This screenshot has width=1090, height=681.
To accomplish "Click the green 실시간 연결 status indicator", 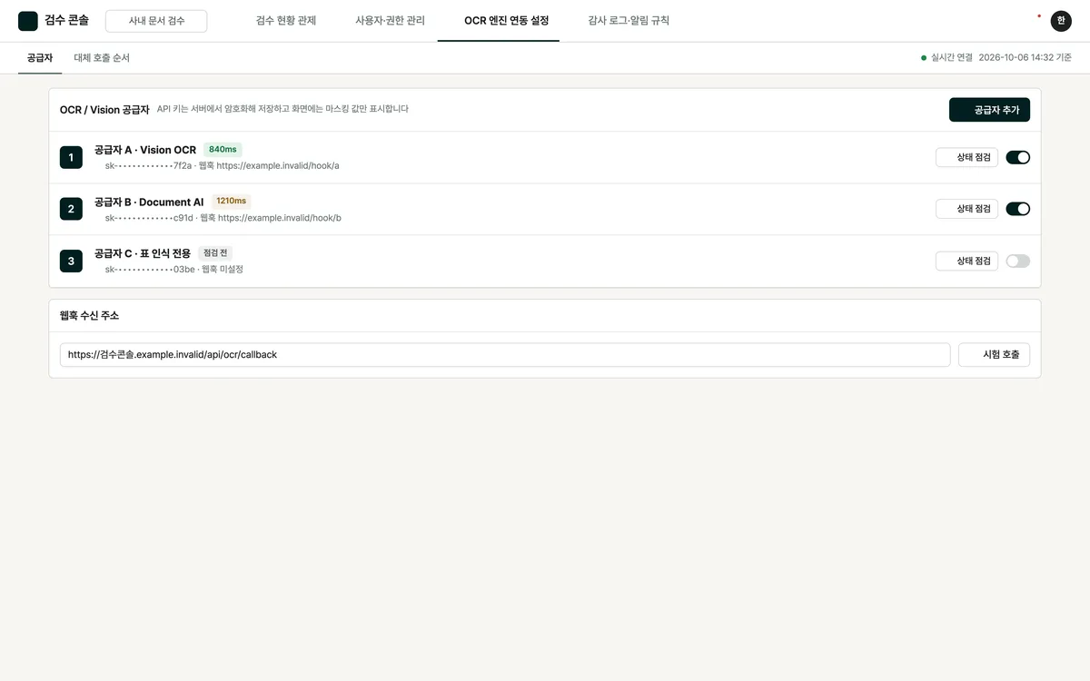I will (x=924, y=57).
